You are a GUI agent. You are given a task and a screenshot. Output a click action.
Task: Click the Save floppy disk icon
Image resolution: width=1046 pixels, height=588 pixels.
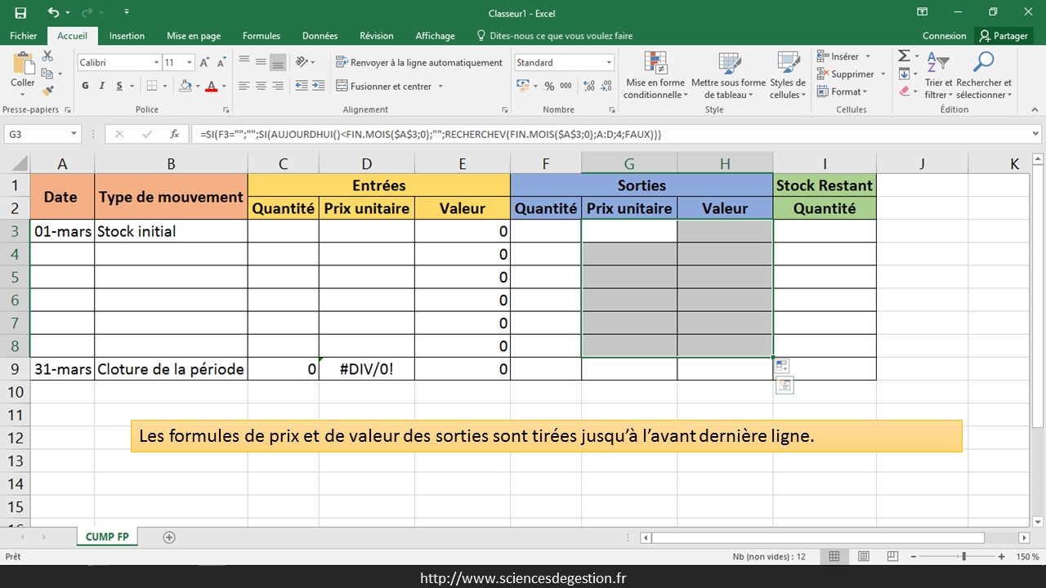pos(20,12)
